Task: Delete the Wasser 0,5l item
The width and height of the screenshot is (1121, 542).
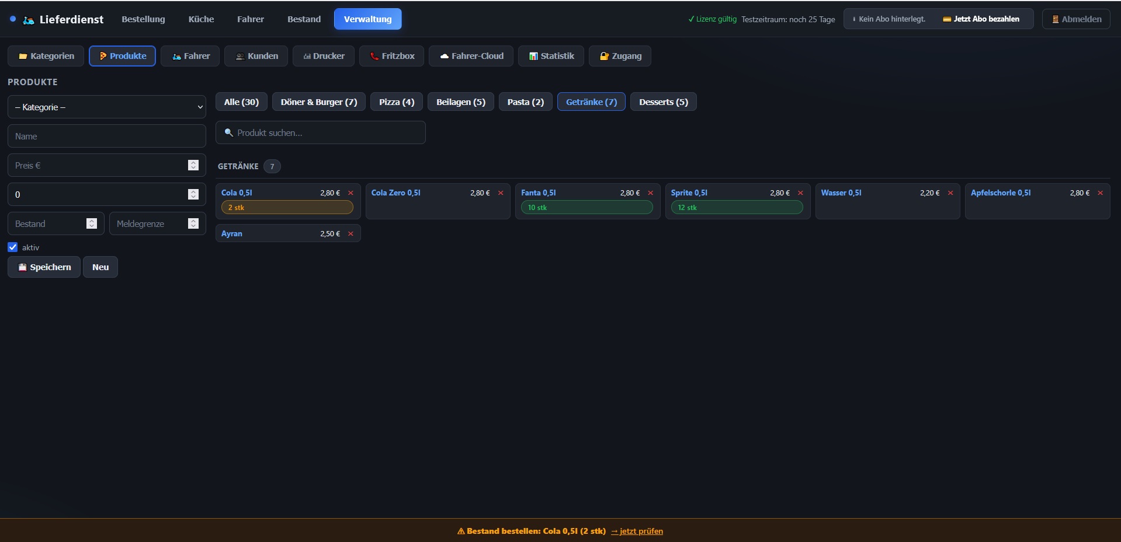Action: click(950, 193)
